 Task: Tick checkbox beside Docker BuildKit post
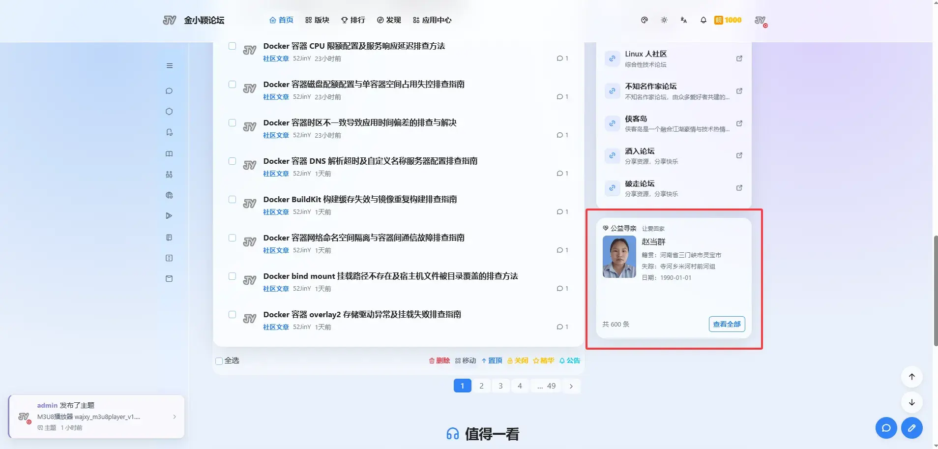(x=232, y=200)
